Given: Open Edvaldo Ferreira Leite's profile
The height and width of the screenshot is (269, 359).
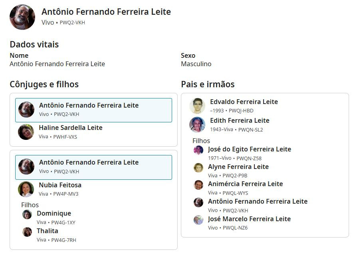Looking at the screenshot, I should tap(244, 102).
